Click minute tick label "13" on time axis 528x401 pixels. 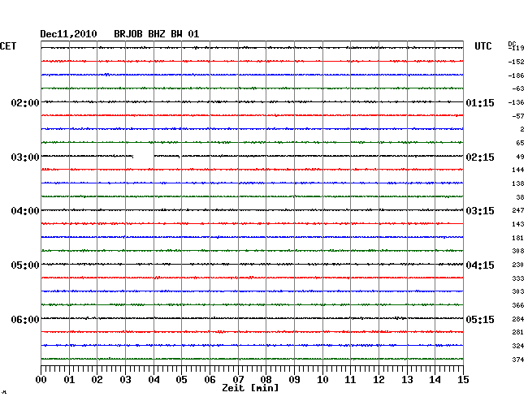click(407, 380)
